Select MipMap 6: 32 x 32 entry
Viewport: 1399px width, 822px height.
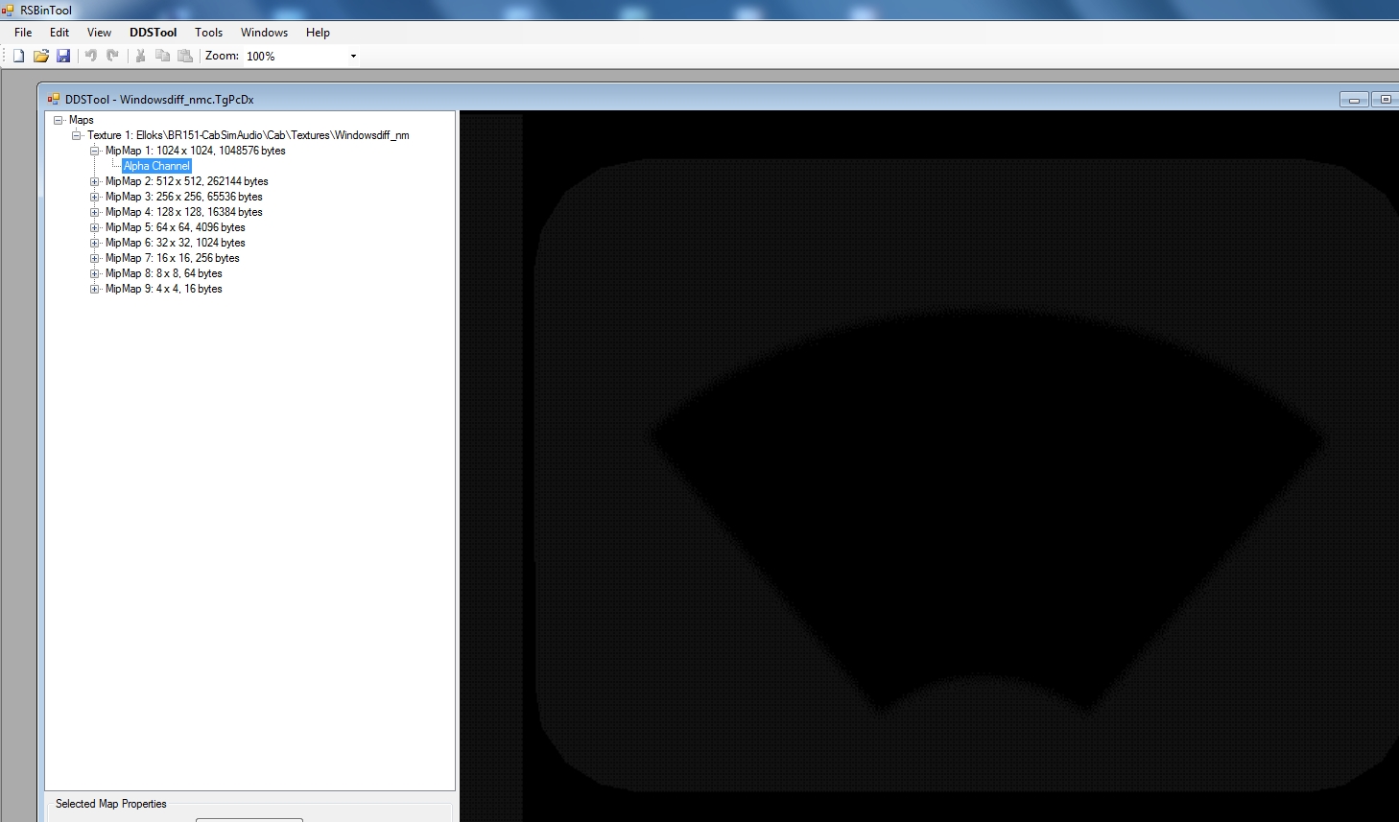[x=176, y=243]
